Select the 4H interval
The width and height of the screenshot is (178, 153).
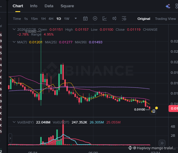point(51,19)
